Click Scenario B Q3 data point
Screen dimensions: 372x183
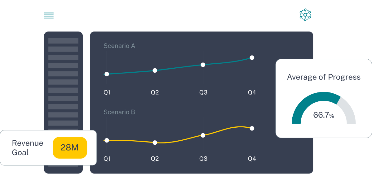[x=203, y=135]
